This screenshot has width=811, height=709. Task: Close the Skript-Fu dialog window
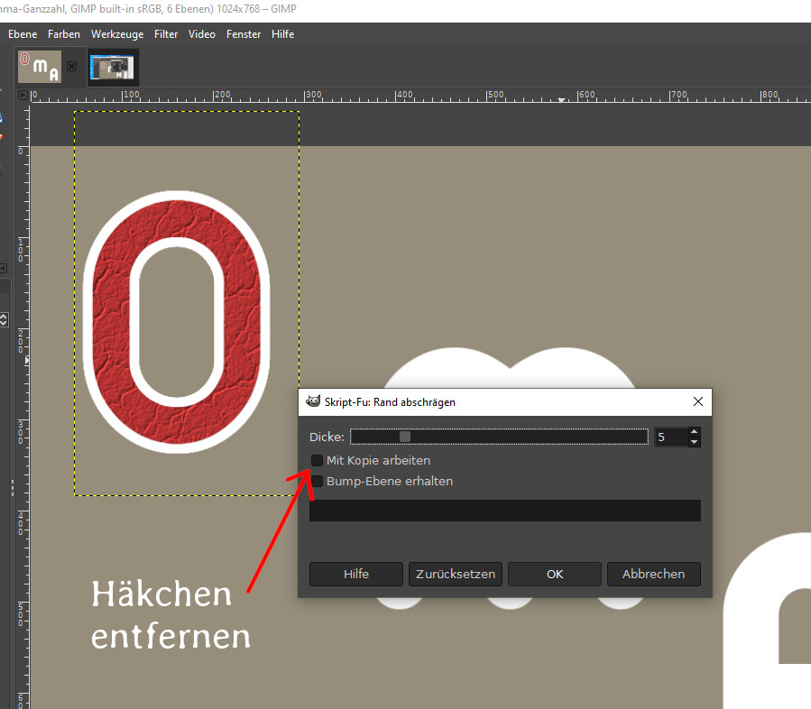click(697, 402)
